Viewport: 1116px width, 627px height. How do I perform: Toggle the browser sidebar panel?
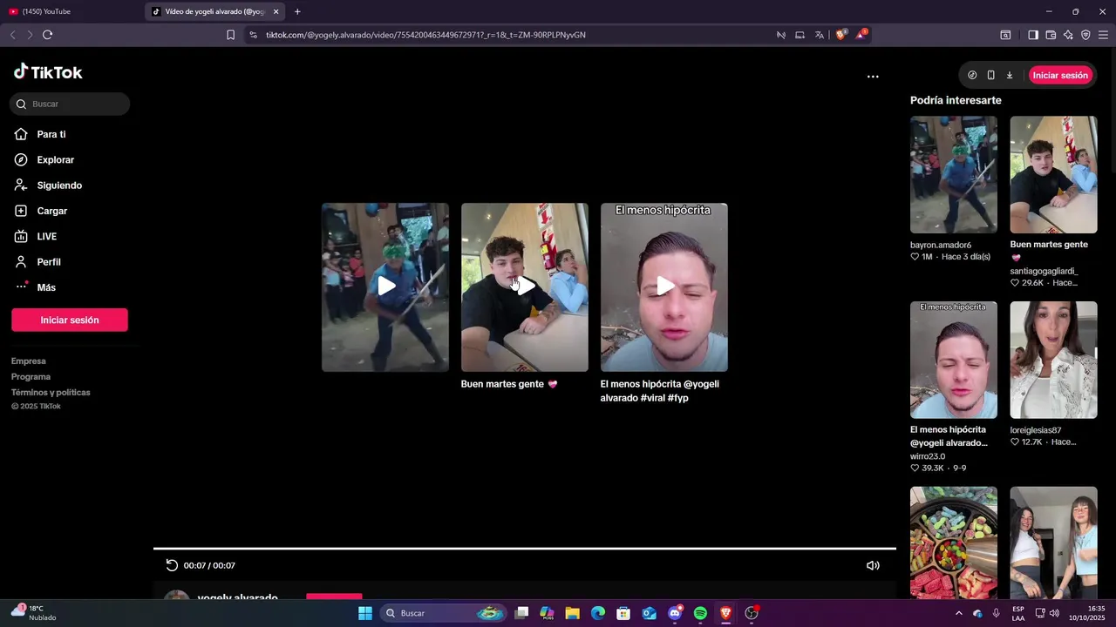point(1033,35)
